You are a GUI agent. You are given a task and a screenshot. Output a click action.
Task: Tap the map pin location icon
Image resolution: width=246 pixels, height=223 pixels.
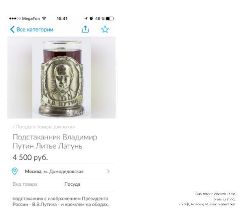pos(15,171)
